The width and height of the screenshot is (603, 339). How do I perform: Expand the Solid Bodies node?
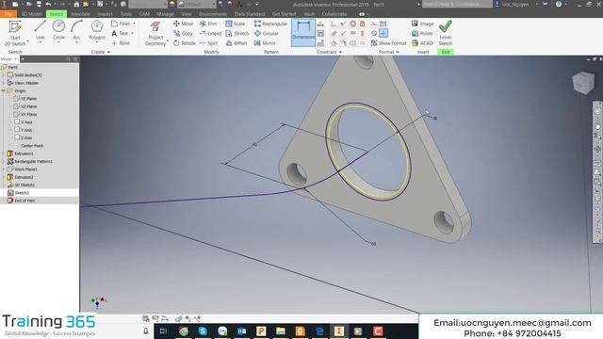pos(4,75)
